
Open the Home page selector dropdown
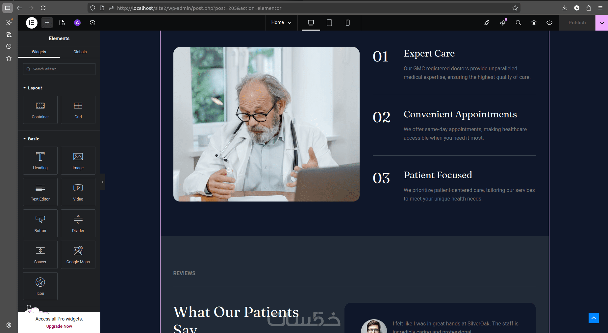(281, 23)
